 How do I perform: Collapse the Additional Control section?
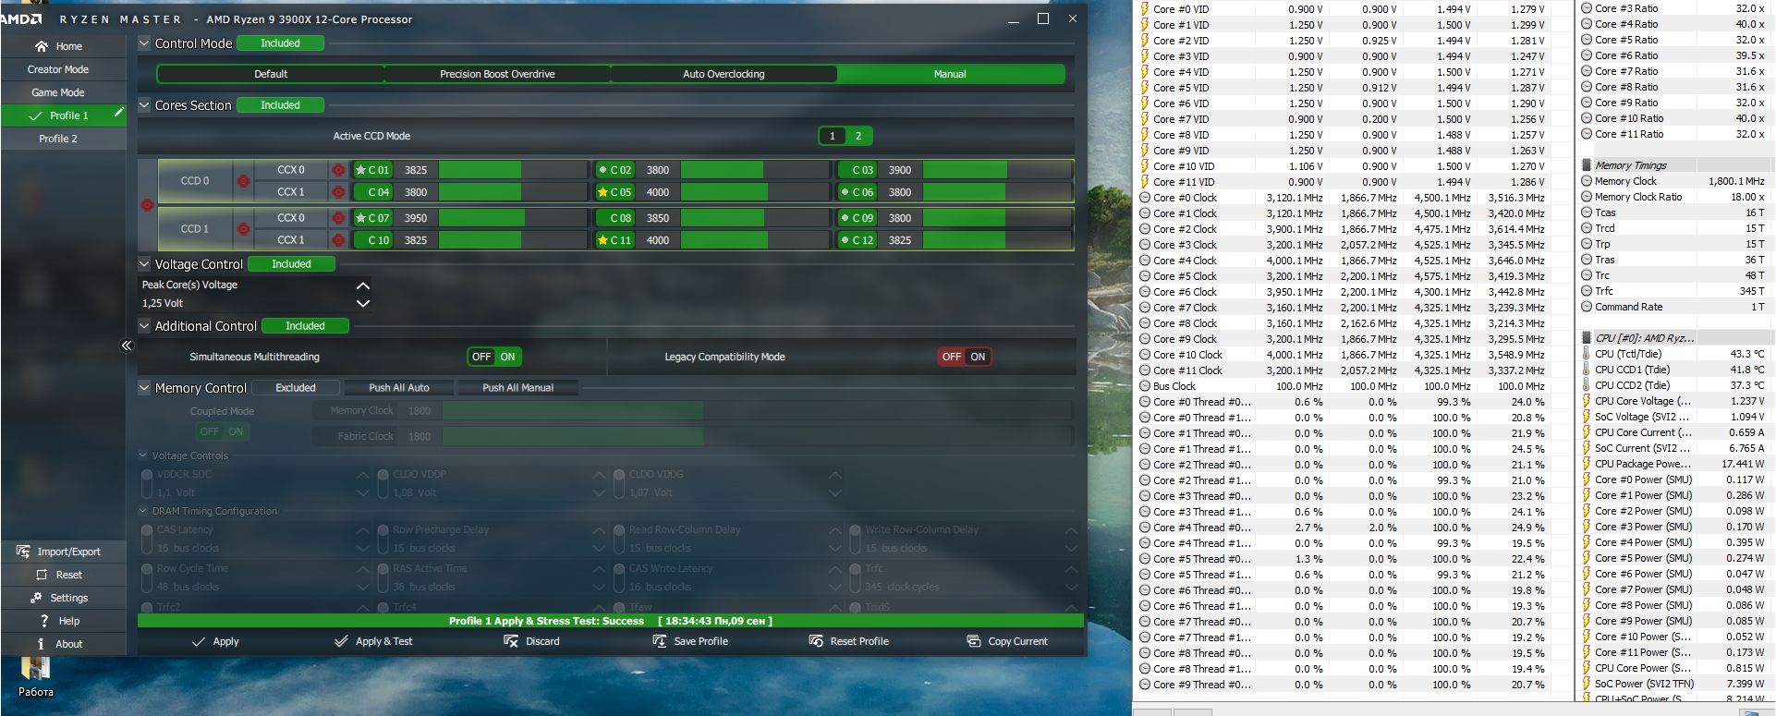coord(144,326)
